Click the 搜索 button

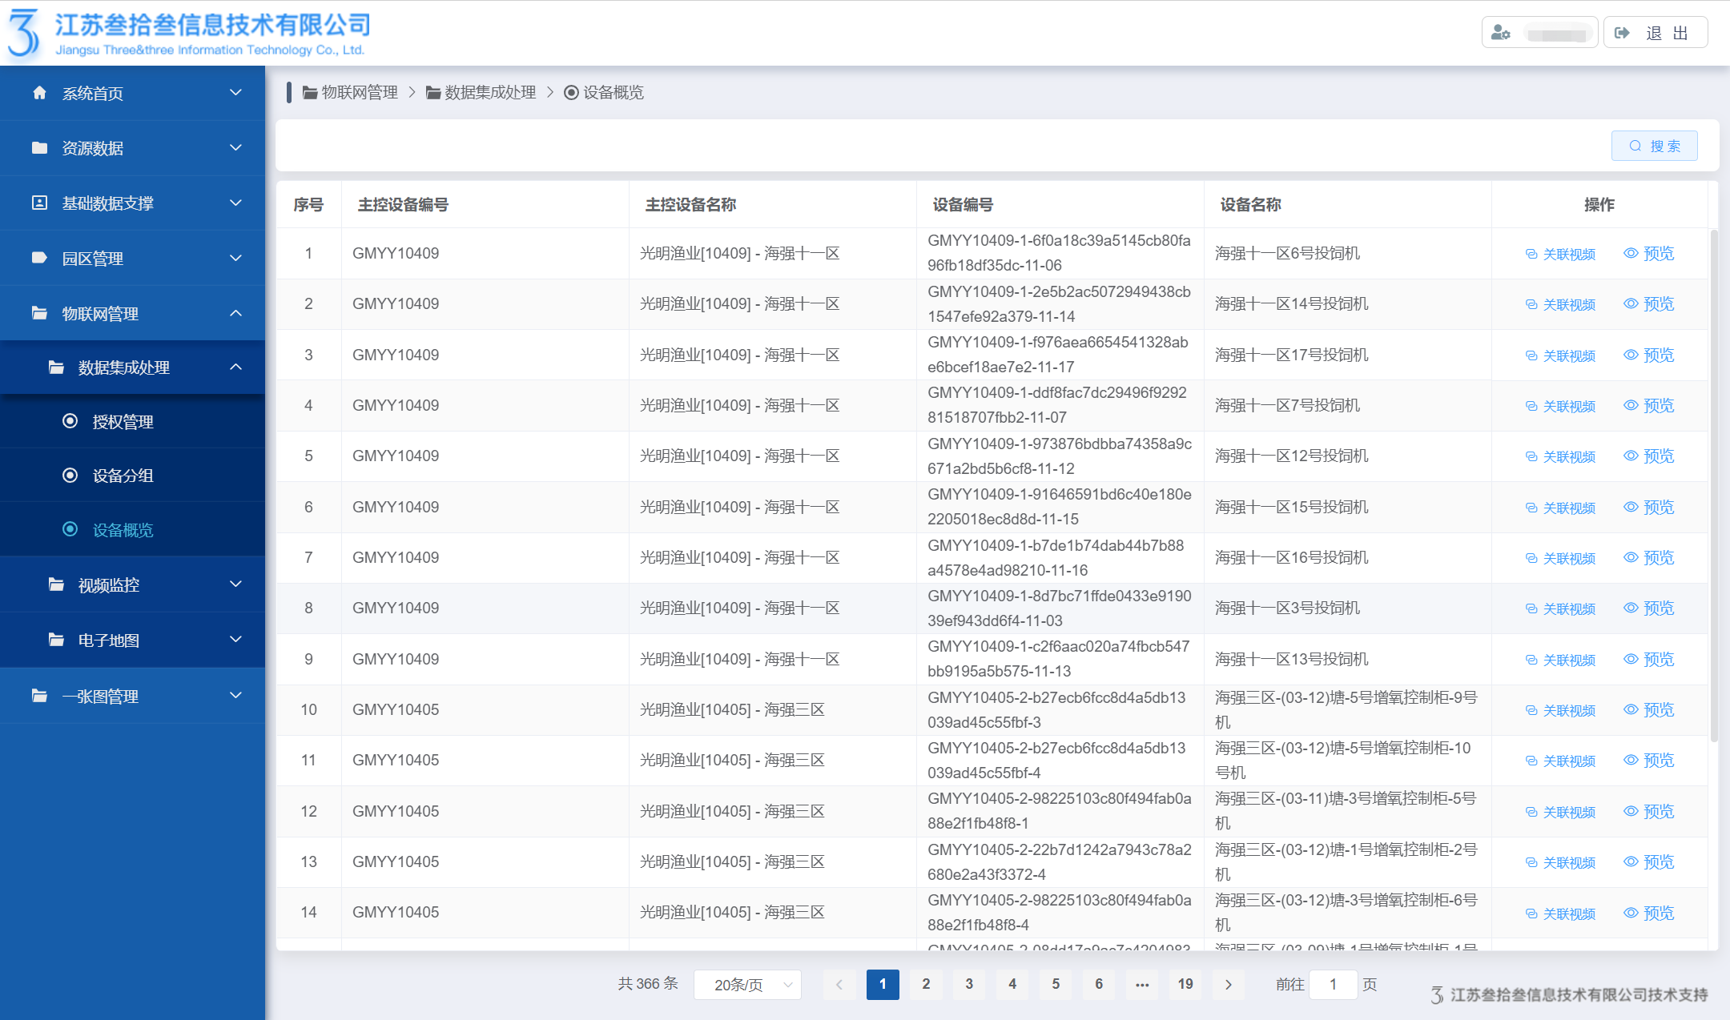click(1654, 146)
